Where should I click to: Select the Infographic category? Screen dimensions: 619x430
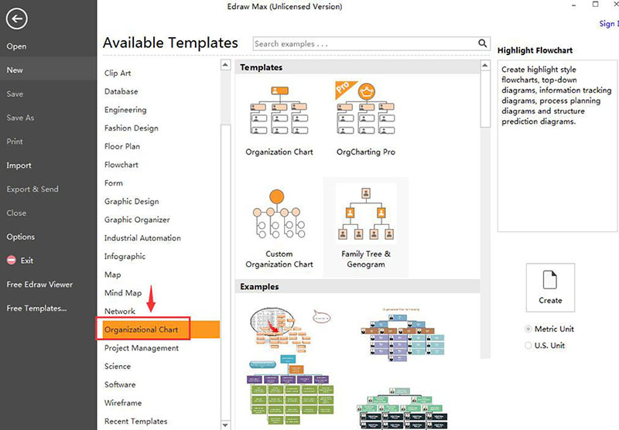point(125,257)
